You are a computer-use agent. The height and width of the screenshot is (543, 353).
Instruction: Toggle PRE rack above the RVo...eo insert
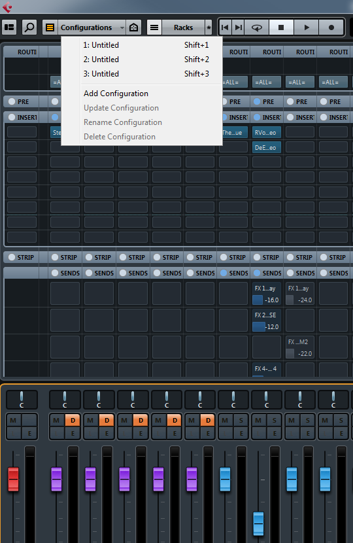click(257, 101)
